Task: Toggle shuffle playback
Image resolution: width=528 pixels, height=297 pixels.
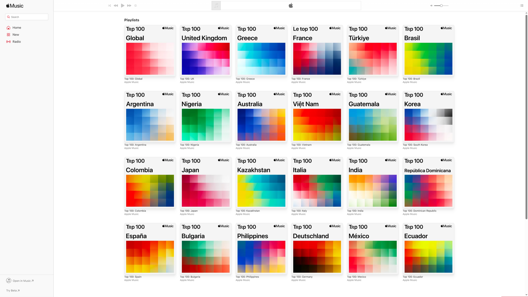Action: (x=109, y=6)
